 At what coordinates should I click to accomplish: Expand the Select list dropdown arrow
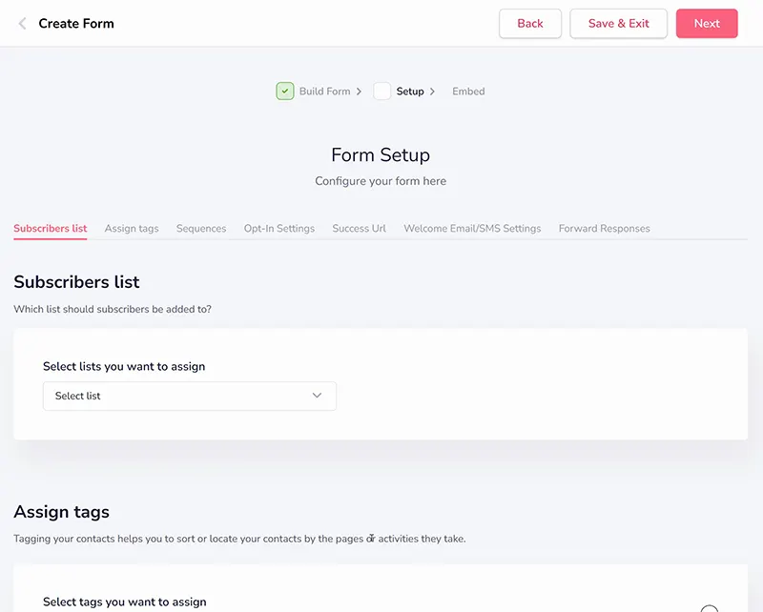[x=317, y=396]
